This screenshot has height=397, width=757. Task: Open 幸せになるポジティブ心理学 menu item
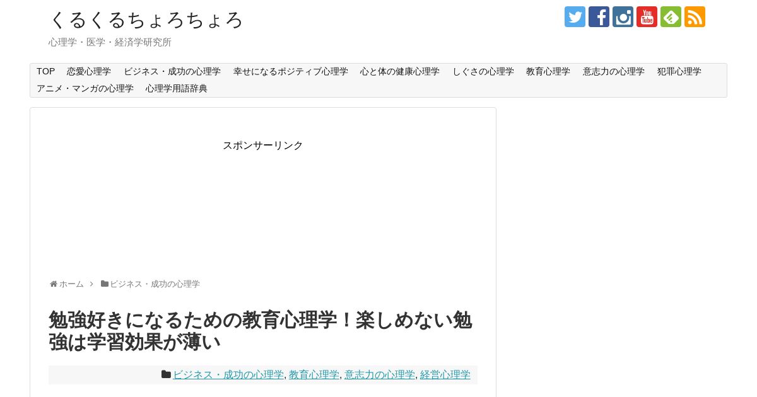tap(291, 71)
